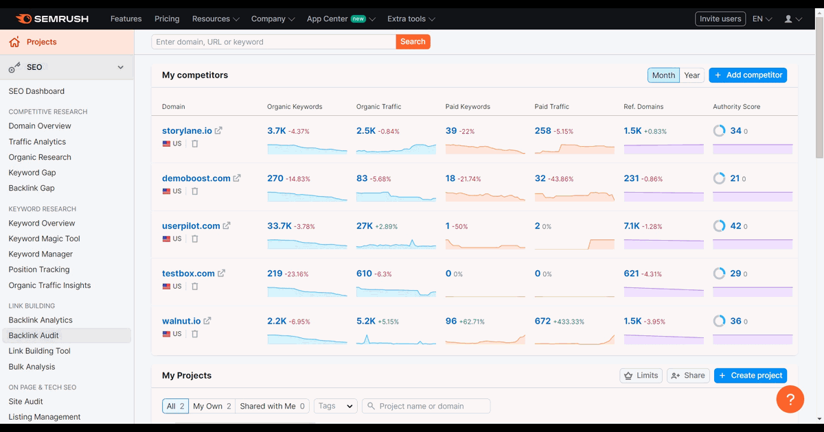Open testbox.com external link icon
The width and height of the screenshot is (824, 432).
coord(221,273)
